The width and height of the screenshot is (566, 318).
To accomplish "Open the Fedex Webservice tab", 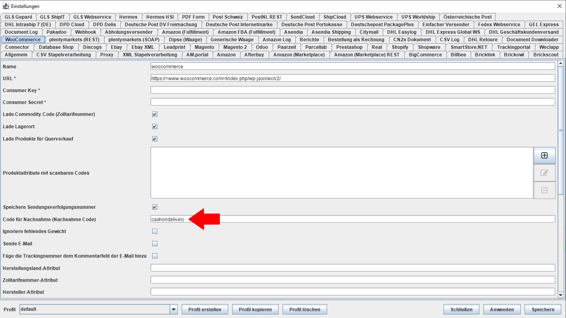I will (x=499, y=25).
